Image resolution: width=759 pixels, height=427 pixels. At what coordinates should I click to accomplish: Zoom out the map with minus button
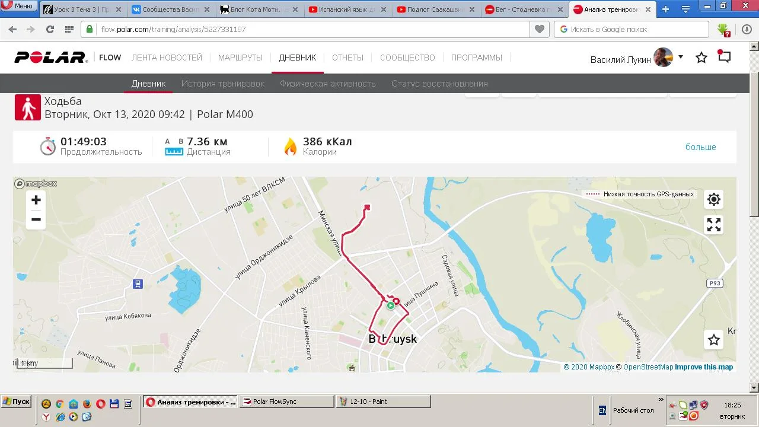36,219
